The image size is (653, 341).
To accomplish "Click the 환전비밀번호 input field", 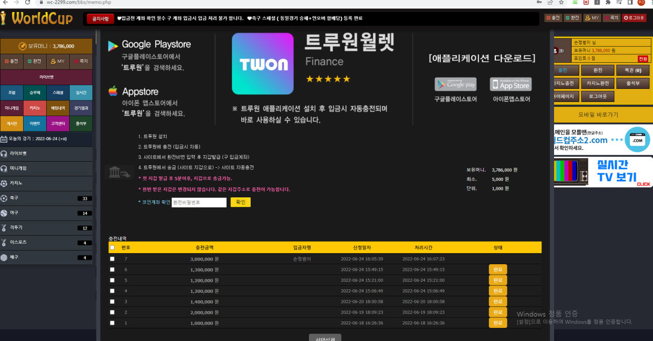I will coord(199,202).
